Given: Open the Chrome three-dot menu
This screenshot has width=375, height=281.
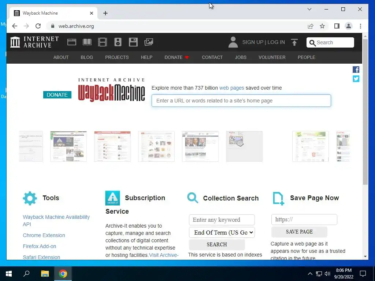Looking at the screenshot, I should pos(360,26).
